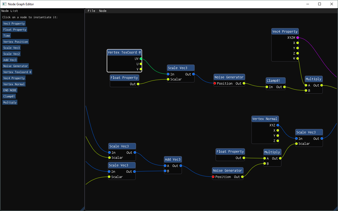The image size is (338, 211).
Task: Open the File menu
Action: click(x=91, y=11)
